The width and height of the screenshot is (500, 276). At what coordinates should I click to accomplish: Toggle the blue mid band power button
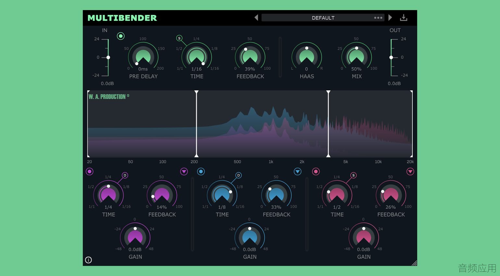click(x=201, y=171)
